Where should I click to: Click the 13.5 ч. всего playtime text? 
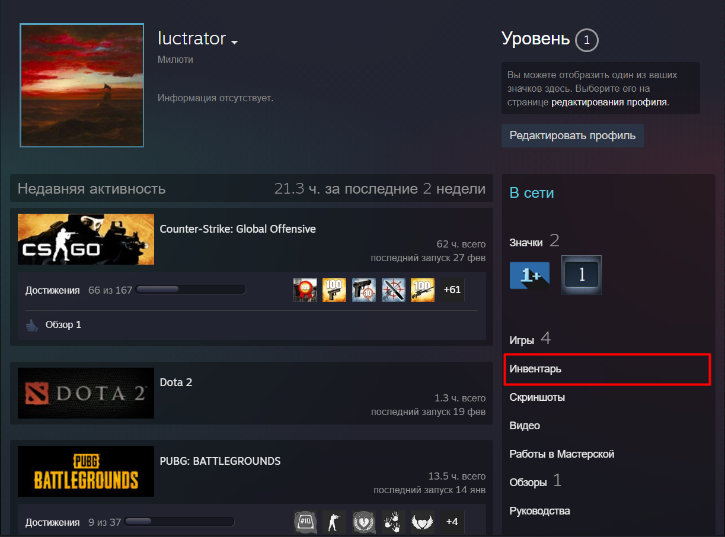(x=457, y=477)
